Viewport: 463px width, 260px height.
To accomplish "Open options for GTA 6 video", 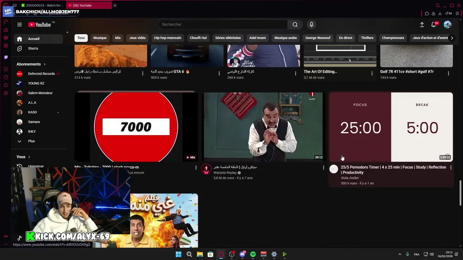I will tap(219, 73).
